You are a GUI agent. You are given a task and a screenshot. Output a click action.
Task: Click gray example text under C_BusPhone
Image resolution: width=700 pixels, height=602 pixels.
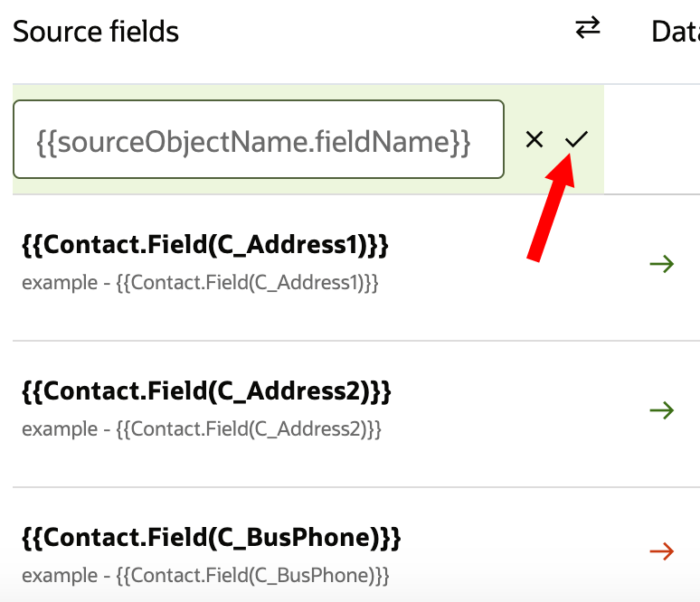(x=205, y=576)
